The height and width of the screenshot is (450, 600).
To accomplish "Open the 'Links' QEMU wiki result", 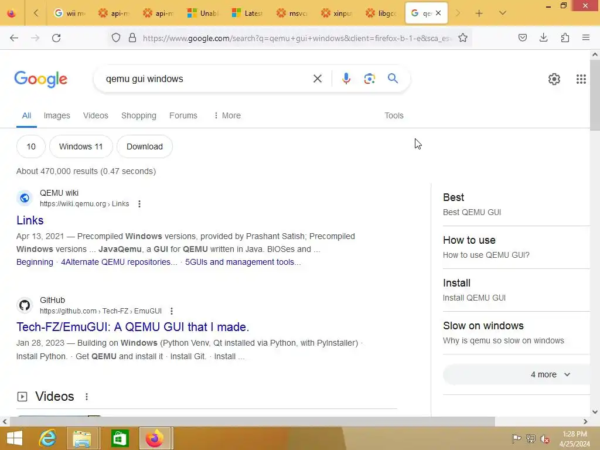I will click(30, 220).
